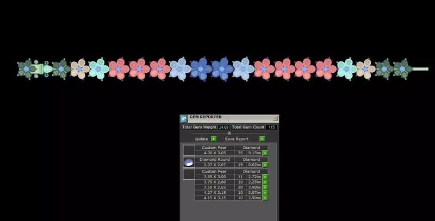
Task: Close the Gem Reporter panel
Action: click(275, 118)
